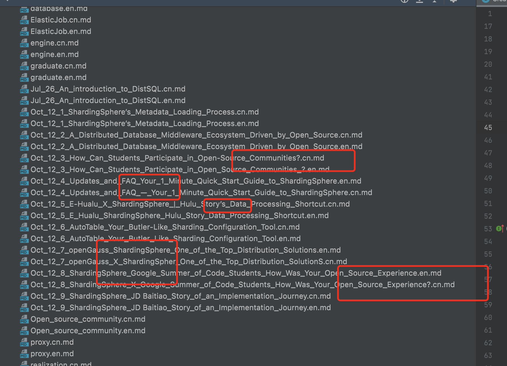Select the graduate.en.md file
Image resolution: width=507 pixels, height=366 pixels.
coord(58,77)
